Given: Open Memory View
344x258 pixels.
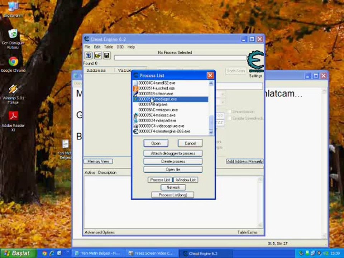Looking at the screenshot, I should pyautogui.click(x=98, y=162).
